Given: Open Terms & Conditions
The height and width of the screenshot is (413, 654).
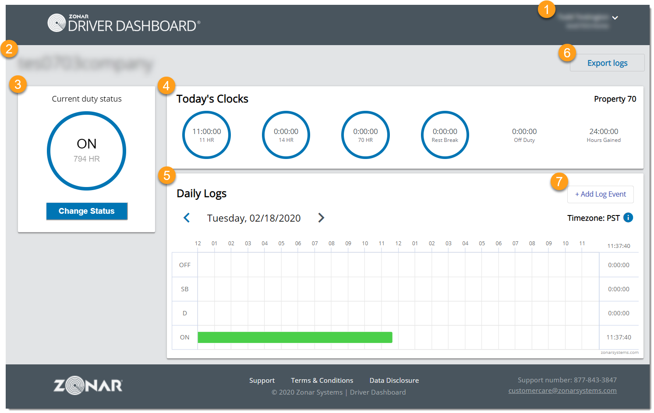Looking at the screenshot, I should coord(322,380).
